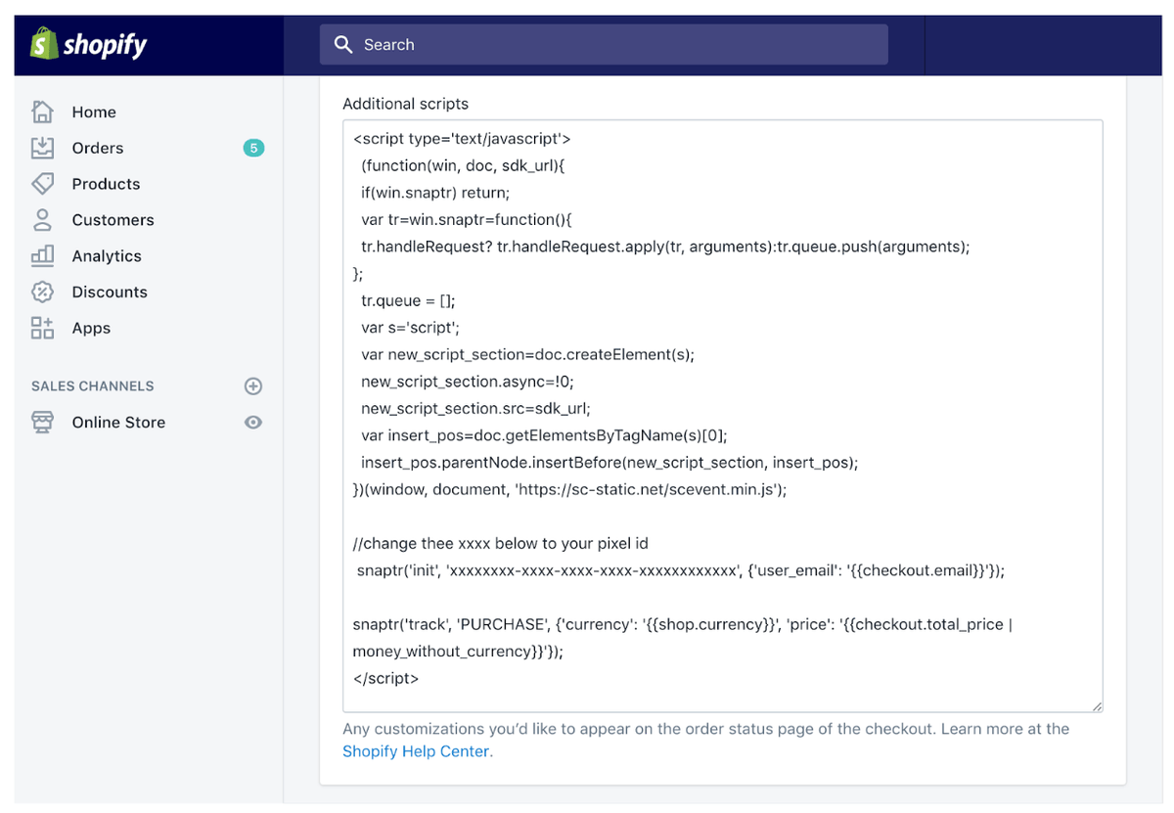Open the Analytics section
Viewport: 1174px width, 813px height.
coord(107,256)
